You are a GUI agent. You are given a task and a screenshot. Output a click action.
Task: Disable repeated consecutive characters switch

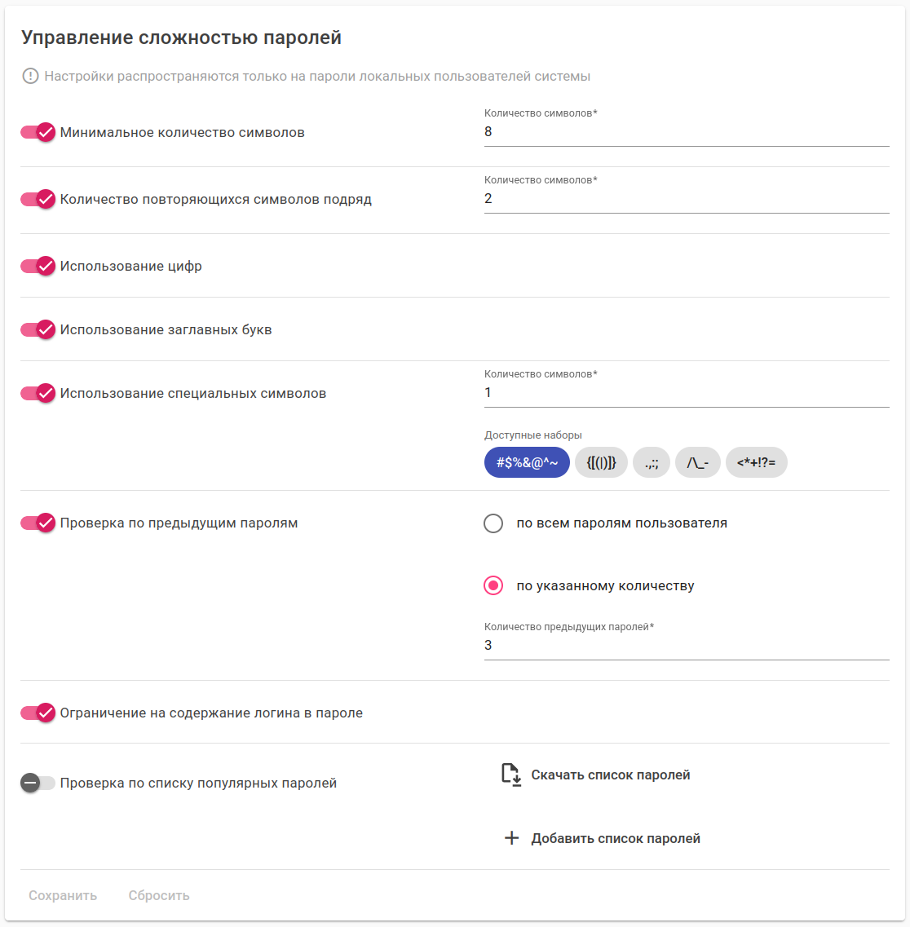38,199
